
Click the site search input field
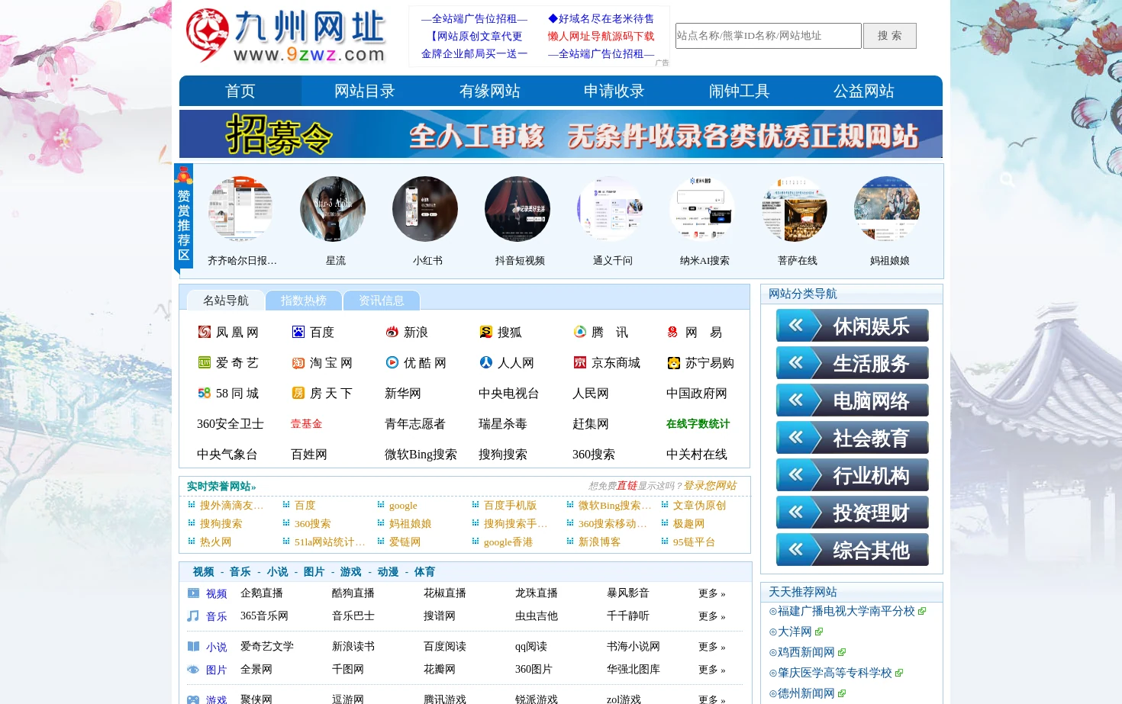tap(768, 36)
